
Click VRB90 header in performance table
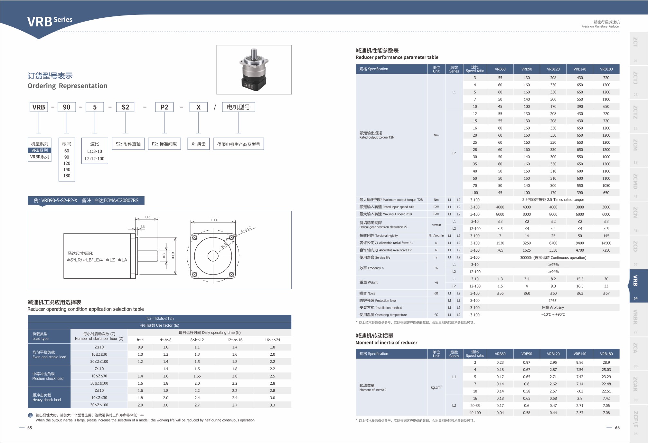click(527, 69)
